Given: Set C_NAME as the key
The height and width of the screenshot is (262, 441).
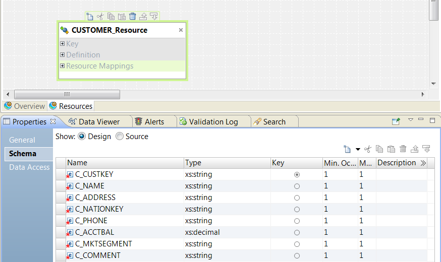Looking at the screenshot, I should coord(297,186).
